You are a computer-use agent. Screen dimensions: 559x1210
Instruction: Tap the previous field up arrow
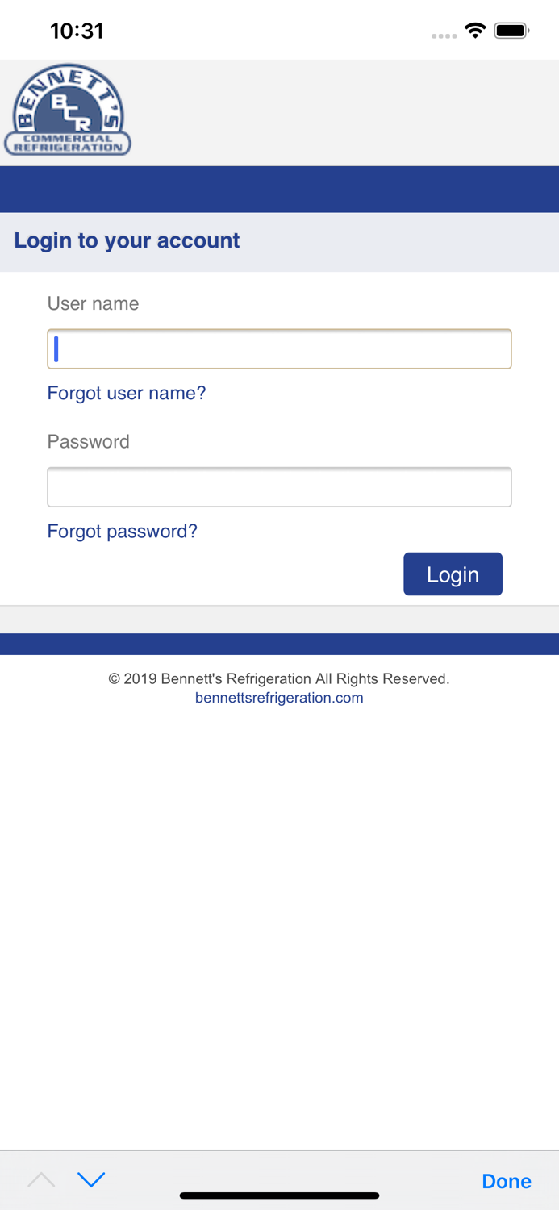tap(41, 1180)
